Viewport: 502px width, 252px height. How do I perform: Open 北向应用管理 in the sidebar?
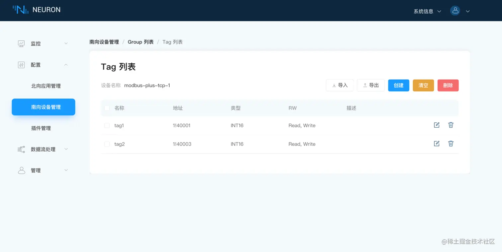tap(46, 86)
